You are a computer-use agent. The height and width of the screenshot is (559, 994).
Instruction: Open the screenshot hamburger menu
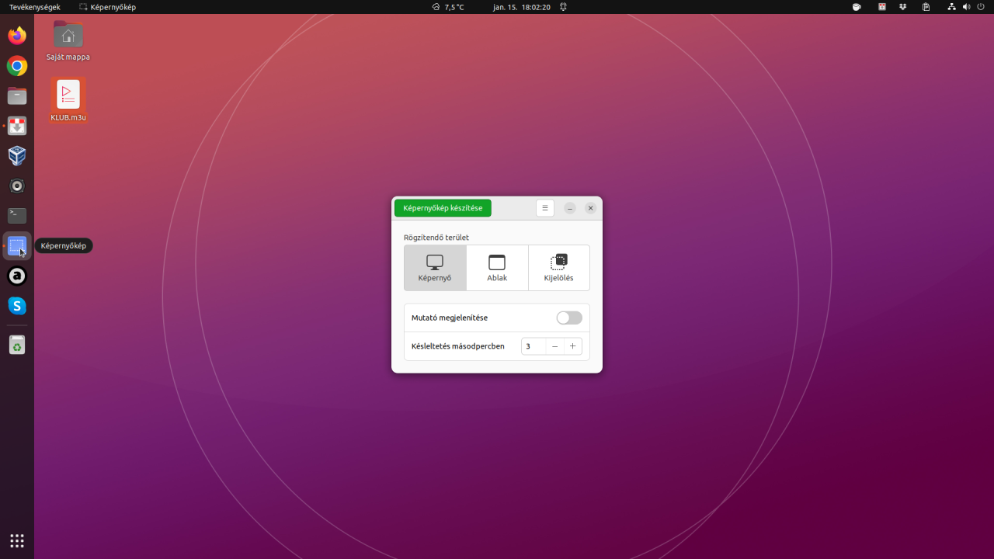point(545,208)
